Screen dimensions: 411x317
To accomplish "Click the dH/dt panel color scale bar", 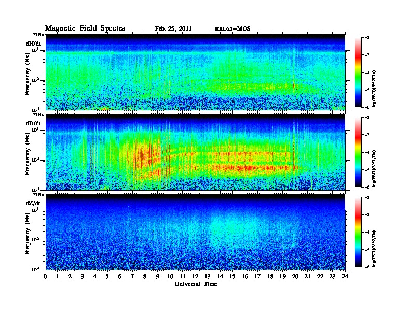I will click(x=358, y=73).
